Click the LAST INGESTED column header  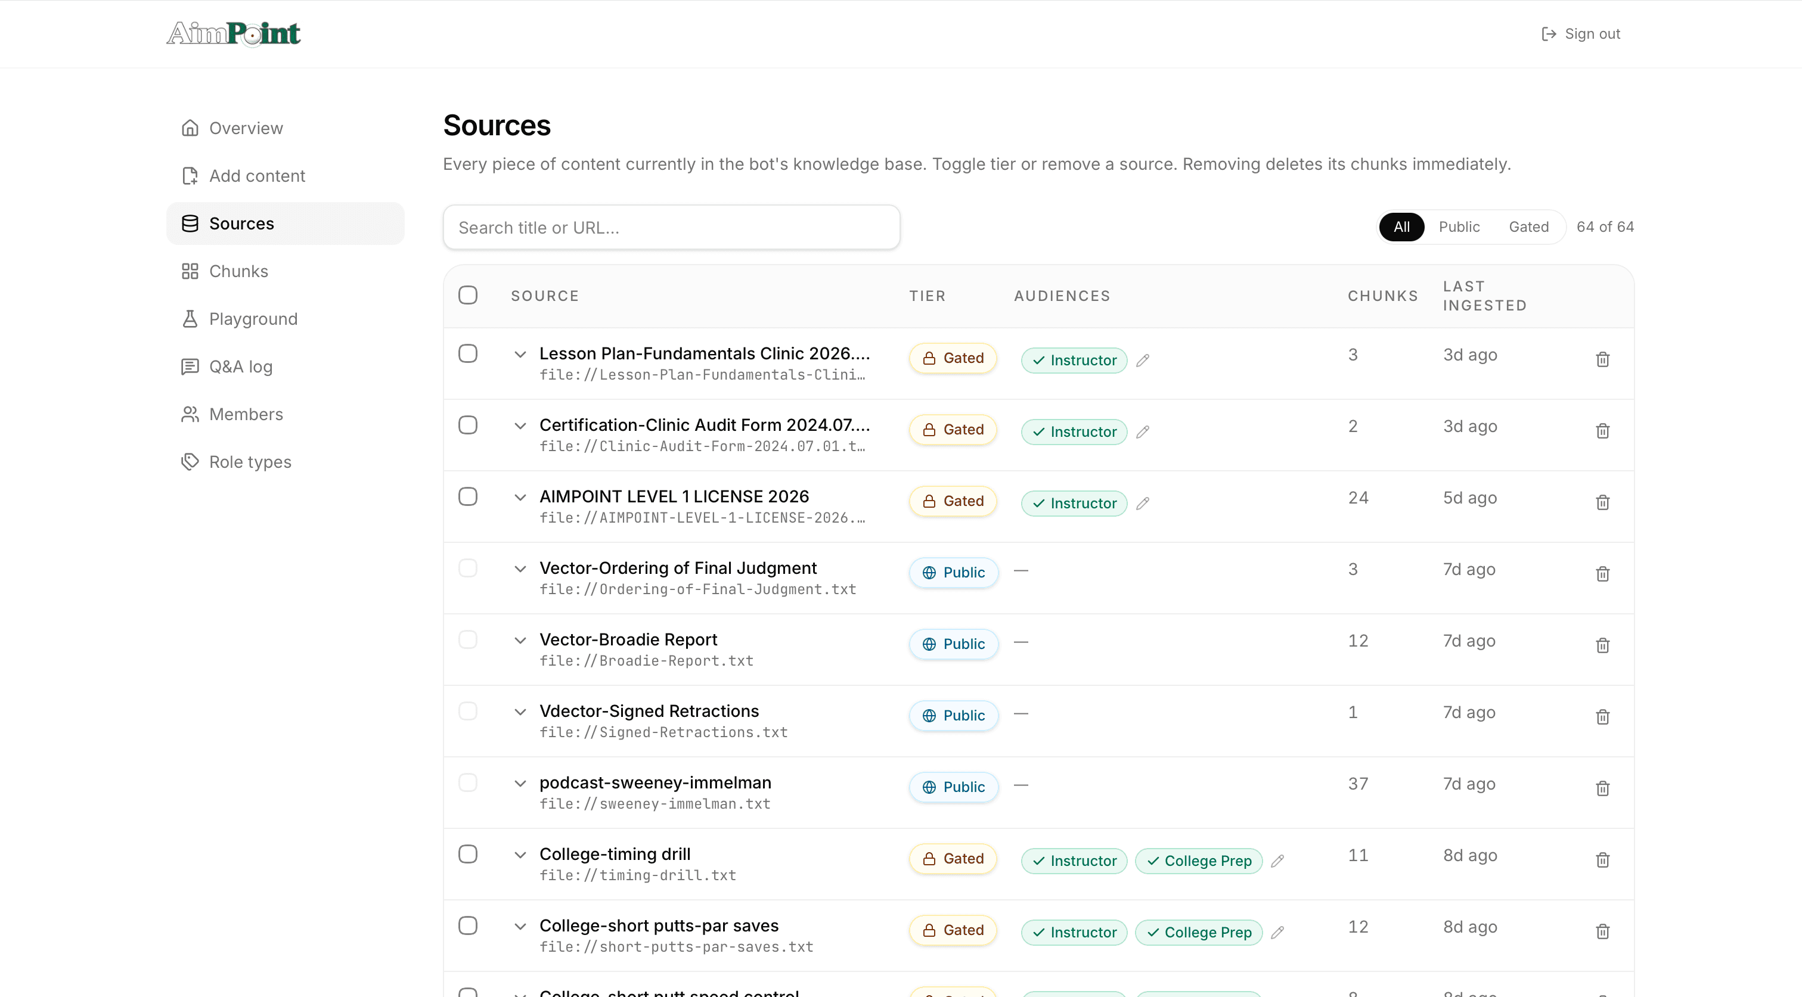1484,296
